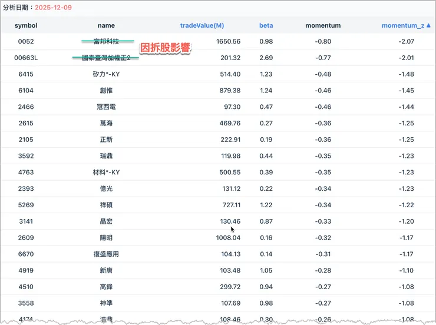Click momentum_z value -1.48
The image size is (436, 325).
coord(407,74)
